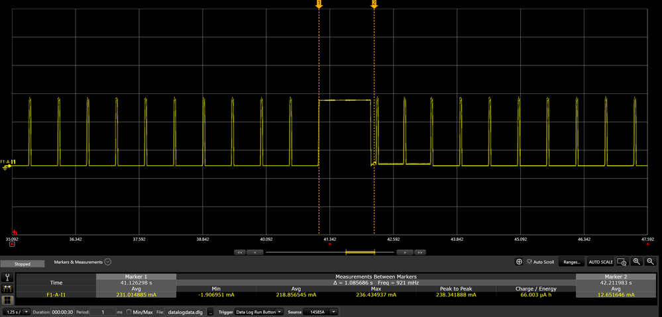
Task: Select the grid marker view icon
Action: coord(9,300)
